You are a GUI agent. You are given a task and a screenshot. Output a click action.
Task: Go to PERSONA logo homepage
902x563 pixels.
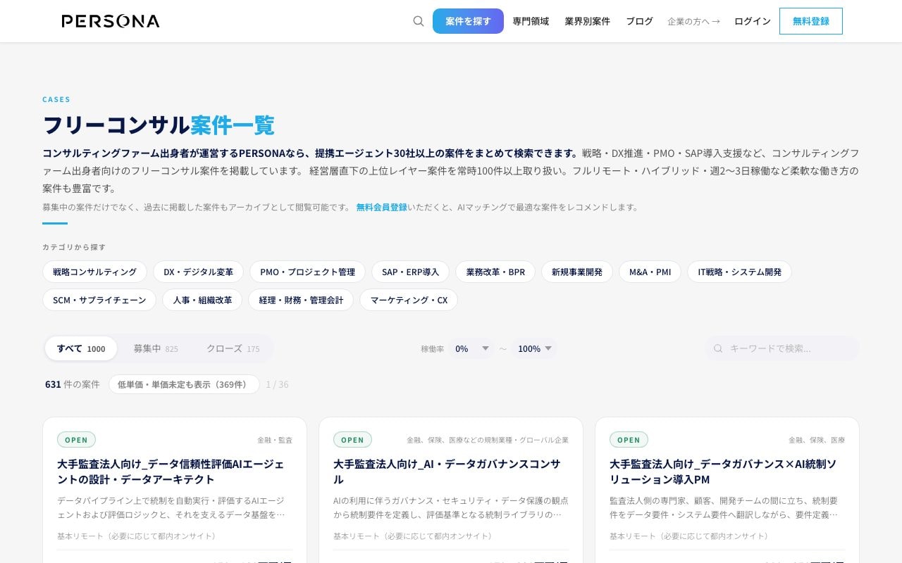[x=111, y=21]
